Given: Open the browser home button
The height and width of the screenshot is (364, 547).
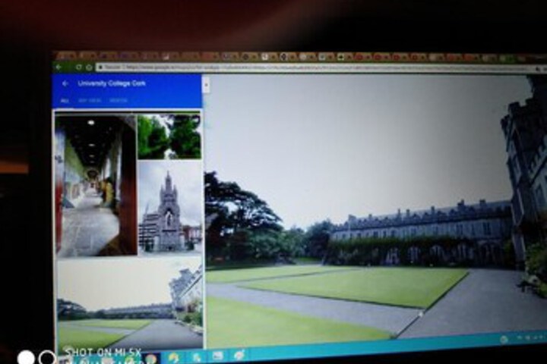Looking at the screenshot, I should [x=89, y=67].
